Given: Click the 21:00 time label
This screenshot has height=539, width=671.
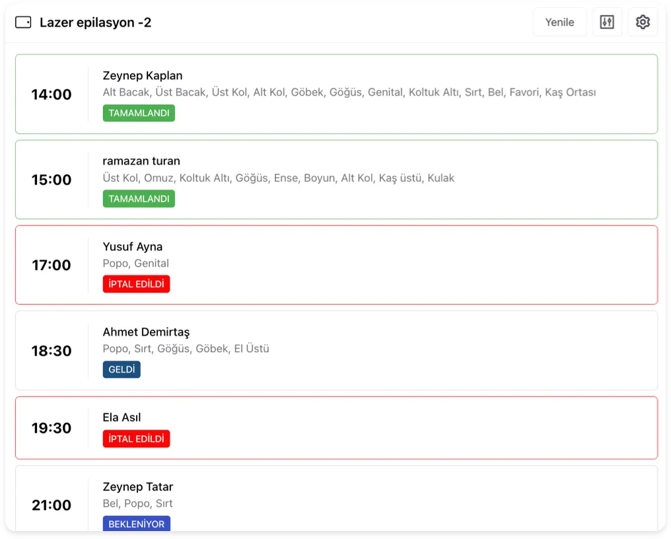Looking at the screenshot, I should pos(52,505).
